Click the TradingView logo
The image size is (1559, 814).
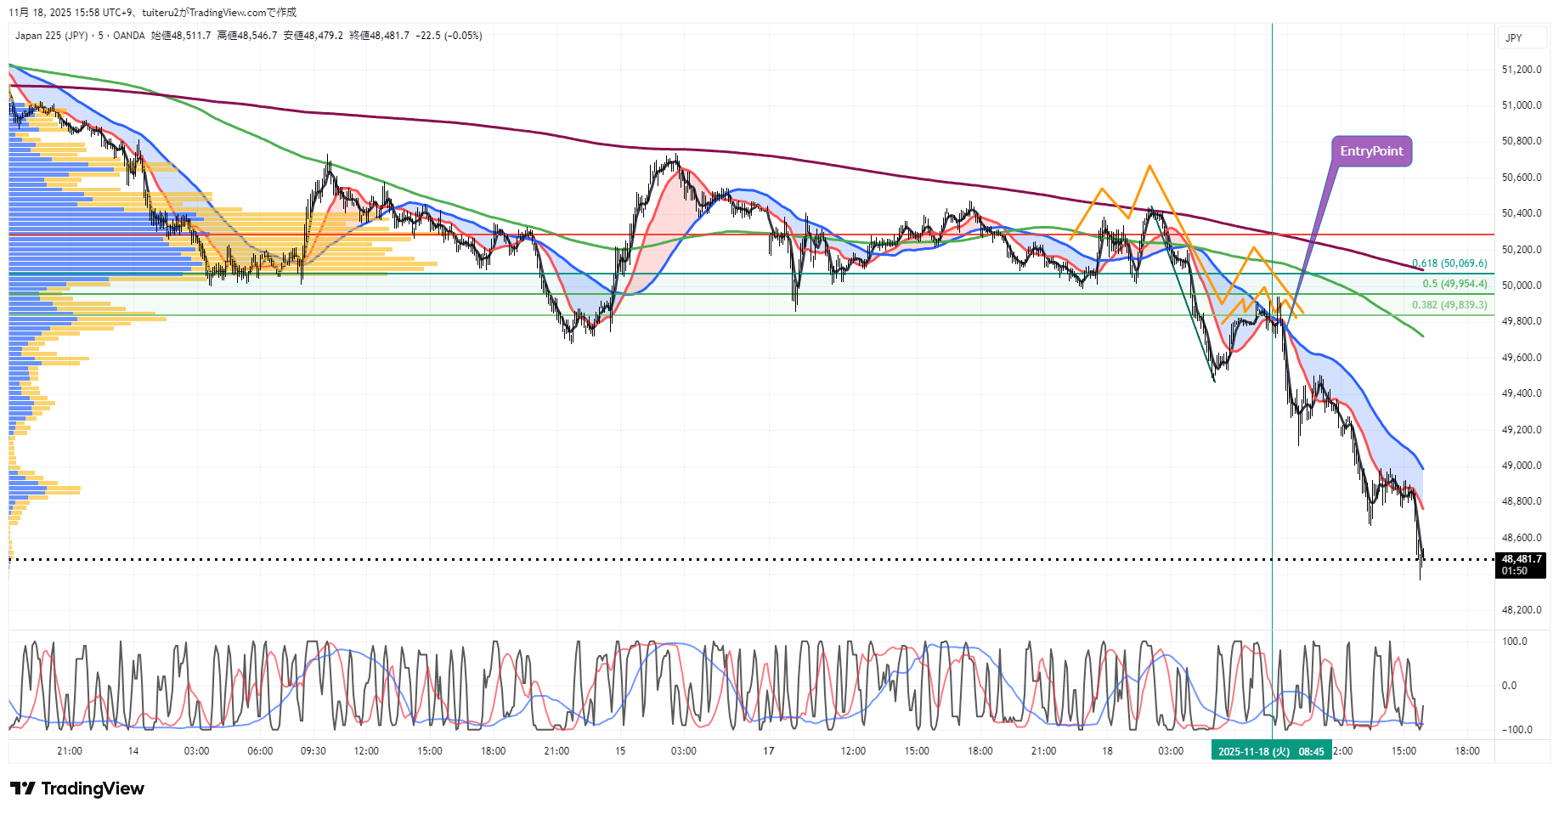click(x=77, y=789)
